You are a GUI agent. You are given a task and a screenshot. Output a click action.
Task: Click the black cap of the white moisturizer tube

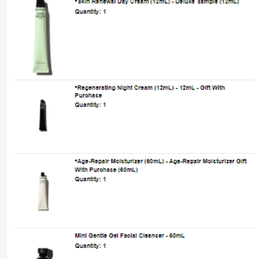[43, 175]
